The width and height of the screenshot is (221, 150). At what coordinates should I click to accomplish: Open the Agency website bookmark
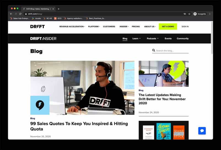tap(73, 18)
